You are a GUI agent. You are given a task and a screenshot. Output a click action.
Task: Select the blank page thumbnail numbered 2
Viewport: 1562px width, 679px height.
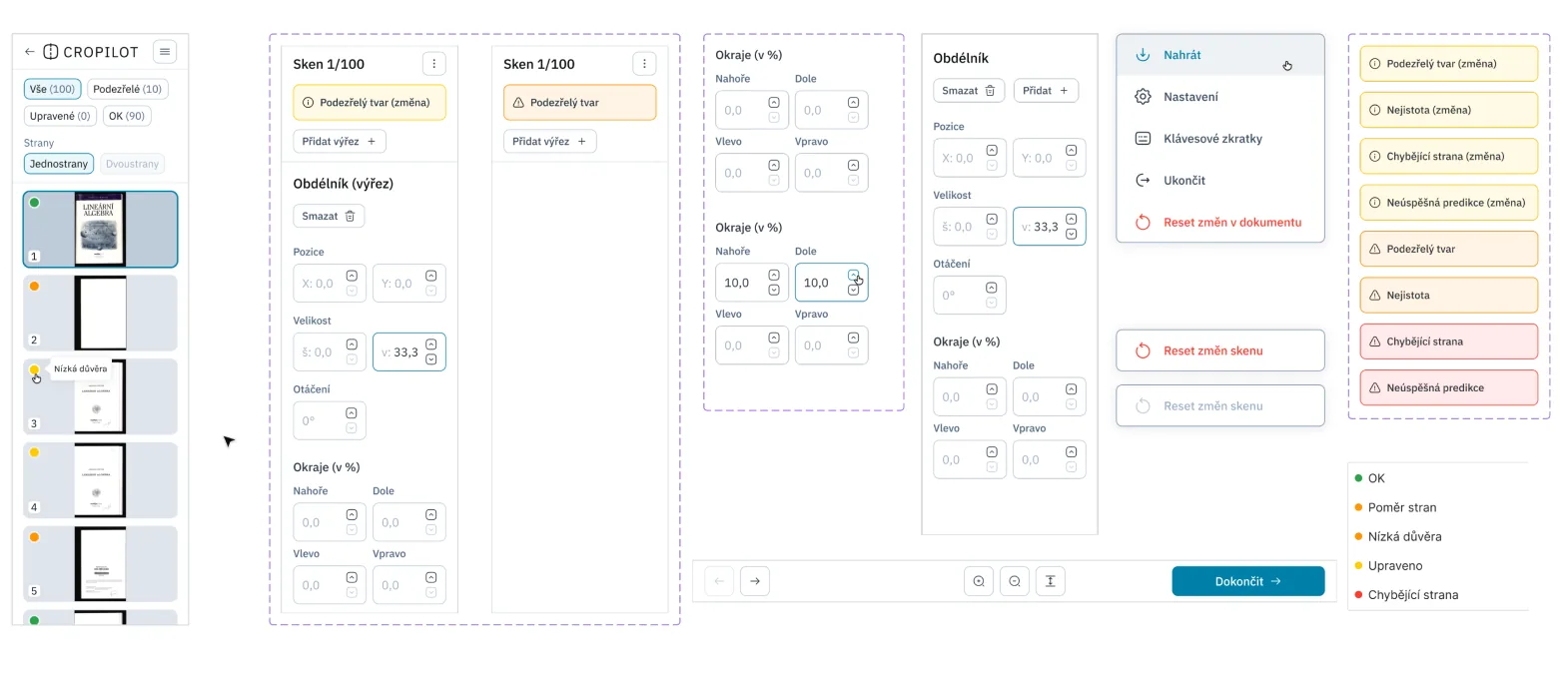pos(101,313)
